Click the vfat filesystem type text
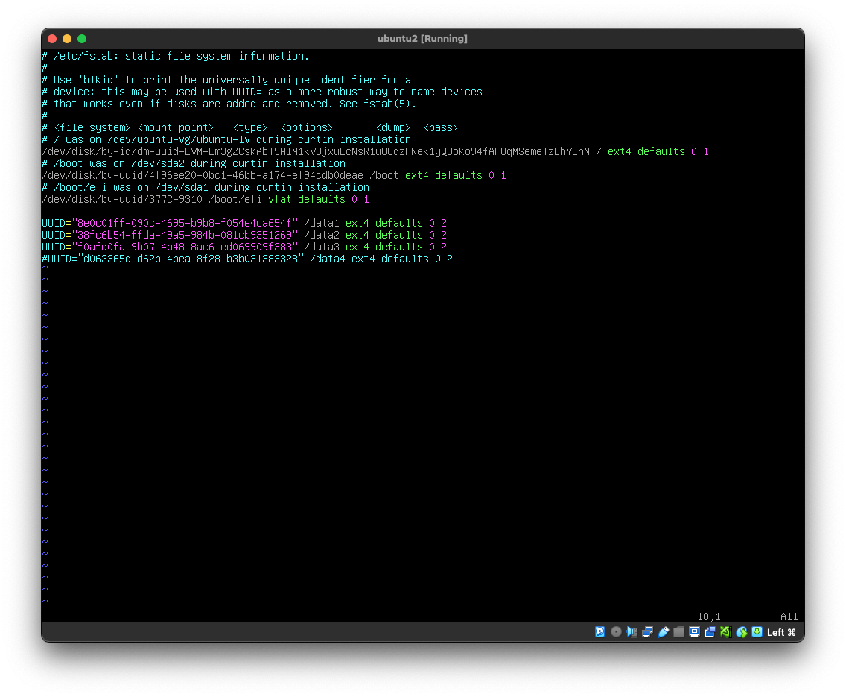 click(279, 199)
